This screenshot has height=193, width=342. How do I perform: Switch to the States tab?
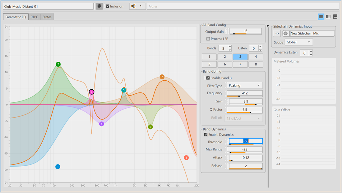(47, 17)
